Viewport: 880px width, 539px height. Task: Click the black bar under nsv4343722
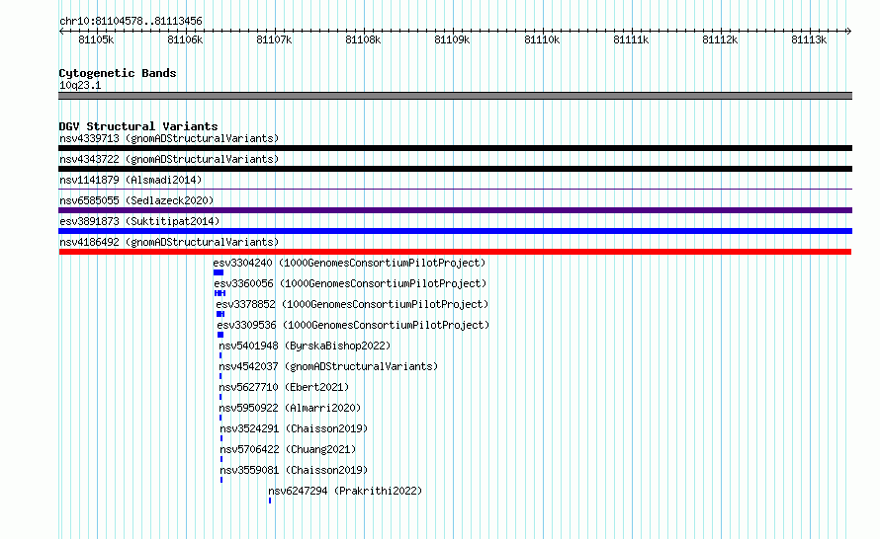click(455, 169)
